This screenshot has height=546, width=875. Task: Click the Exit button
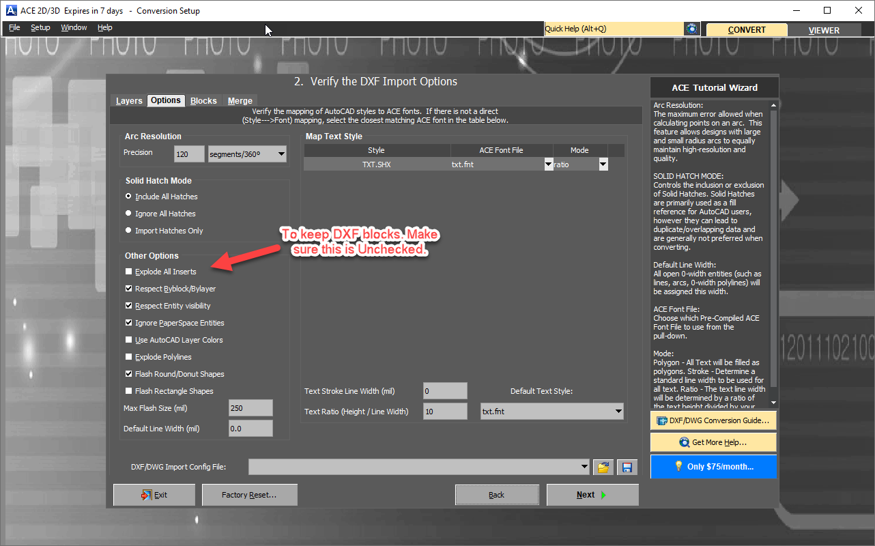154,495
